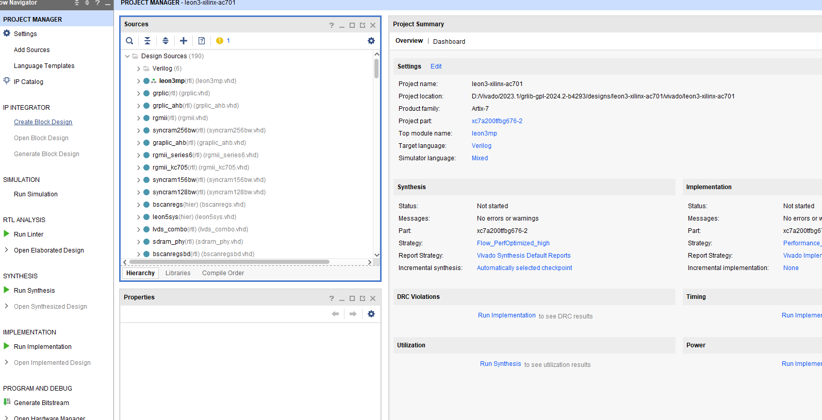Select syncram256bw source row
Viewport: 822px width, 420px height.
point(209,130)
